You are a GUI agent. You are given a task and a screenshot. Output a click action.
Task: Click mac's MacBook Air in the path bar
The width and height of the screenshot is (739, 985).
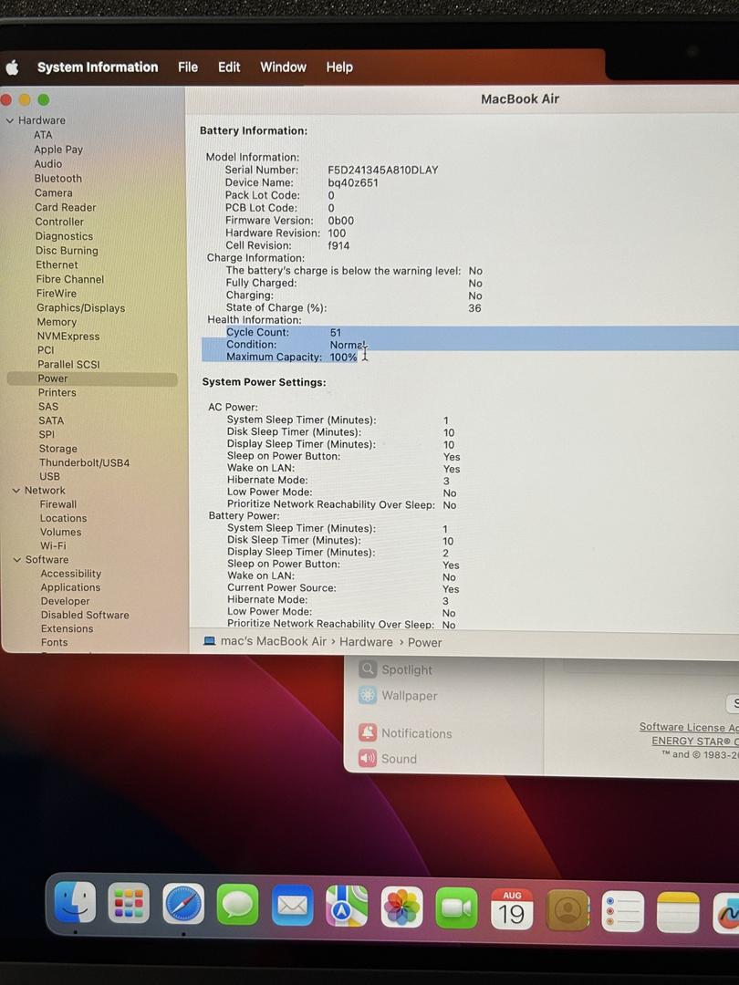pyautogui.click(x=274, y=641)
